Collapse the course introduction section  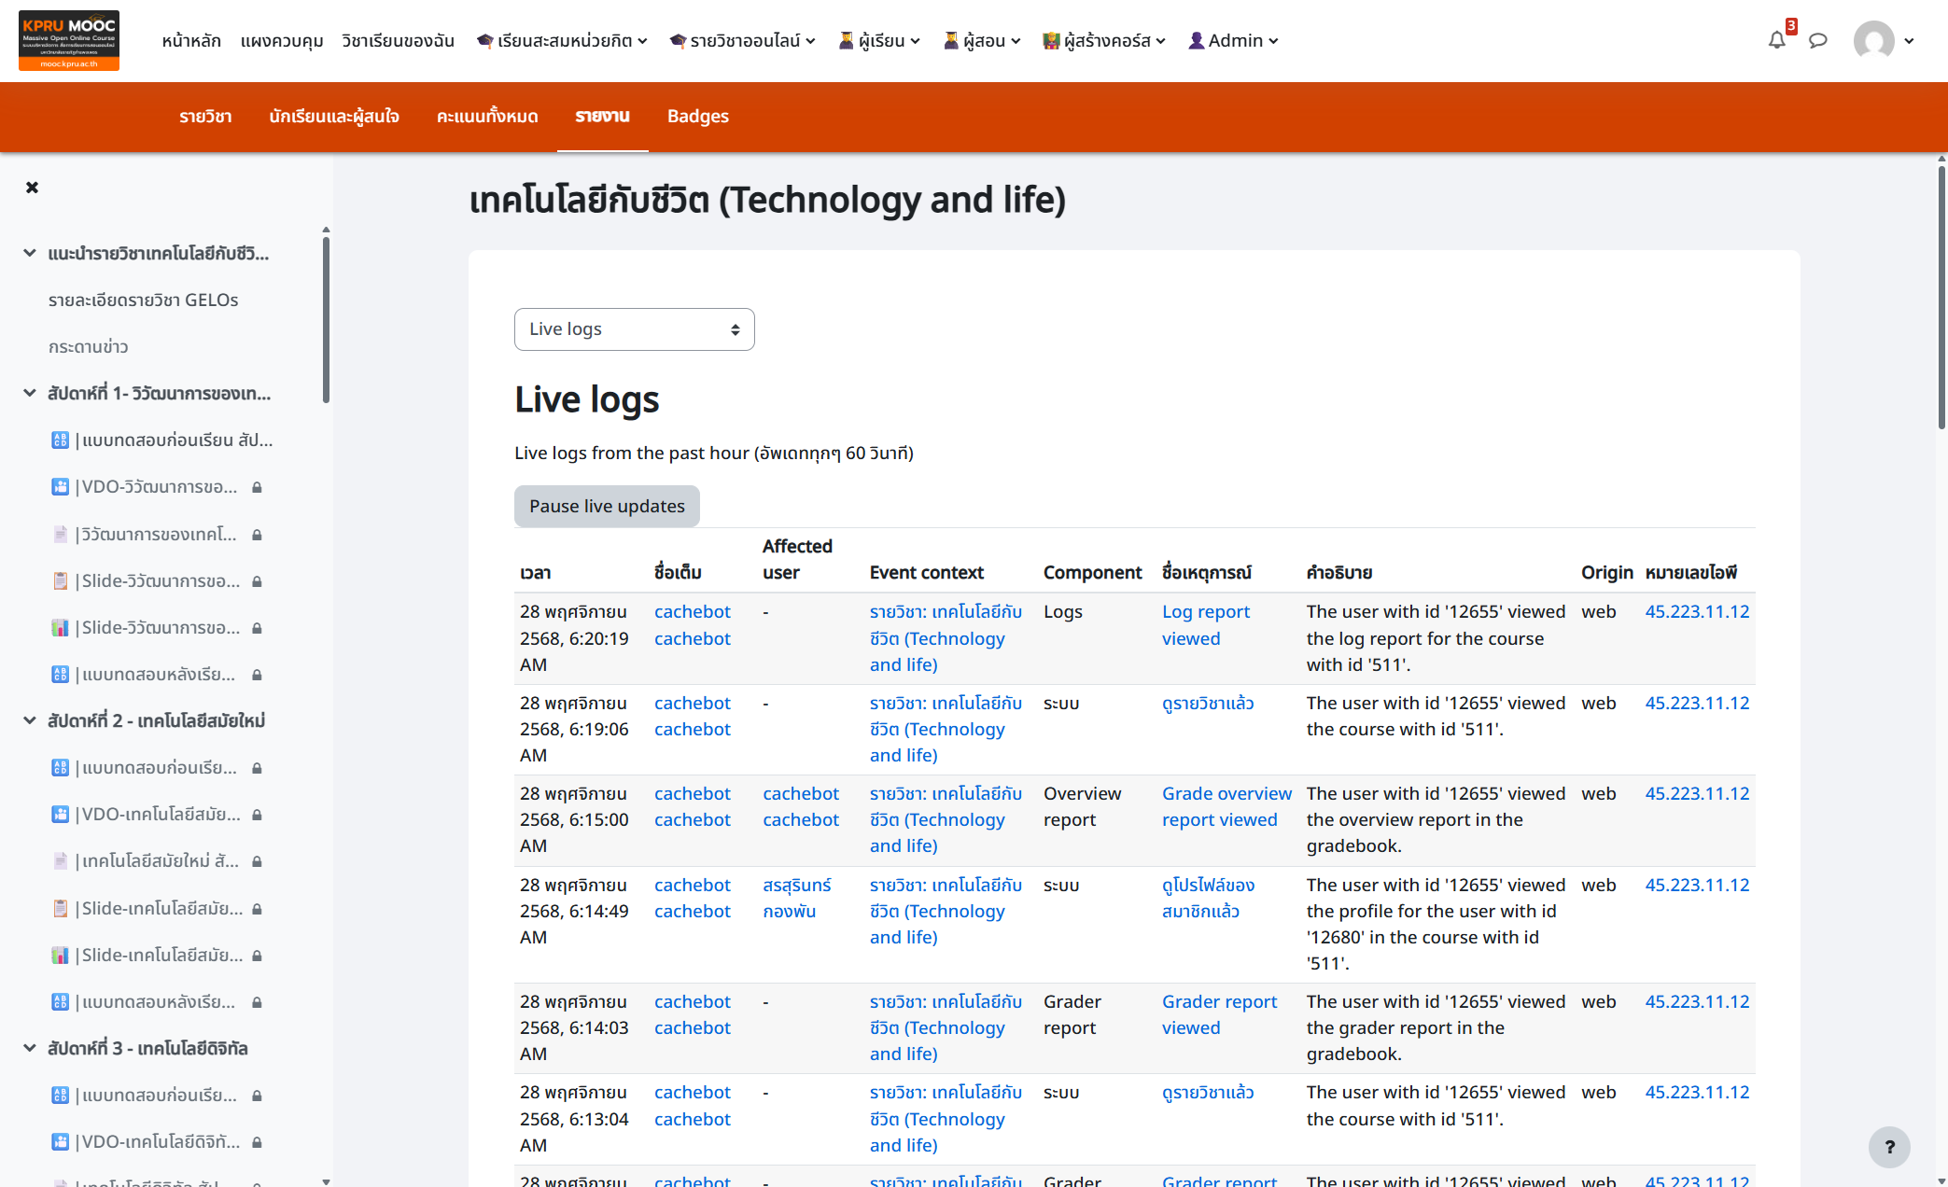(x=30, y=253)
